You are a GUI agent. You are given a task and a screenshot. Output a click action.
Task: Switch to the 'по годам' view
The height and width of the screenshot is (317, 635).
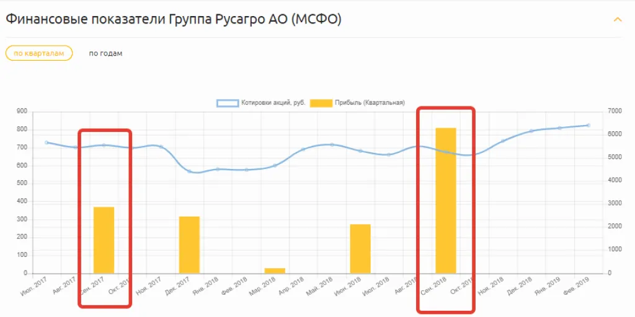point(105,53)
